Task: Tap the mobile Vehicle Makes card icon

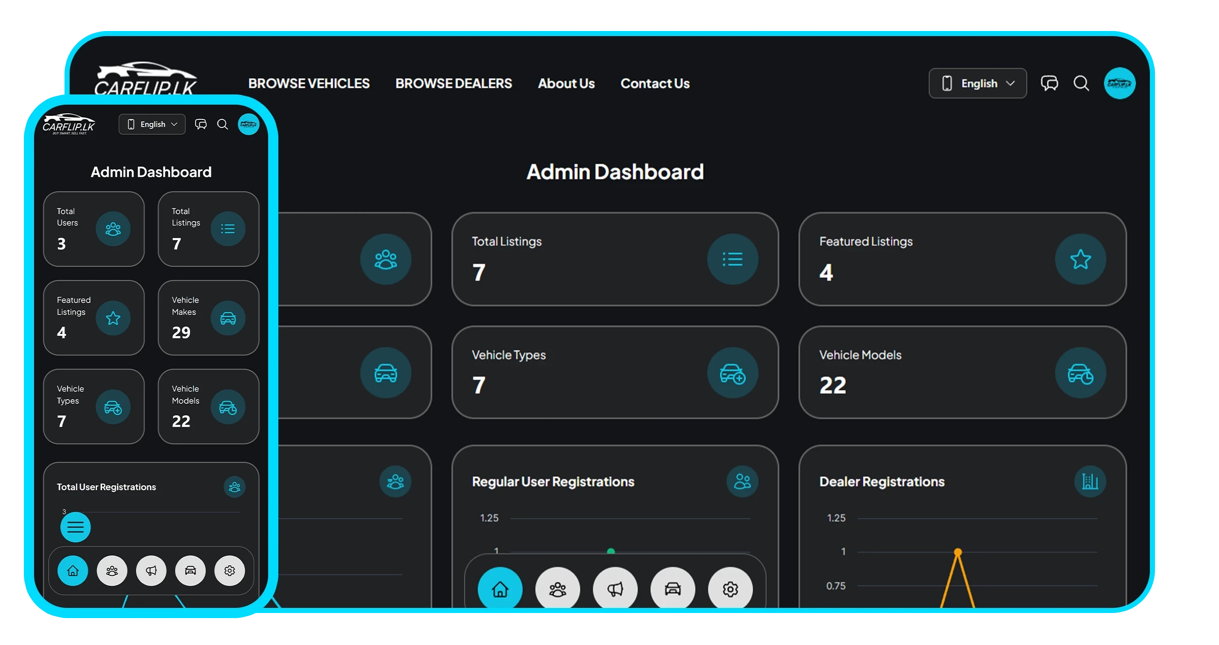Action: click(x=228, y=318)
